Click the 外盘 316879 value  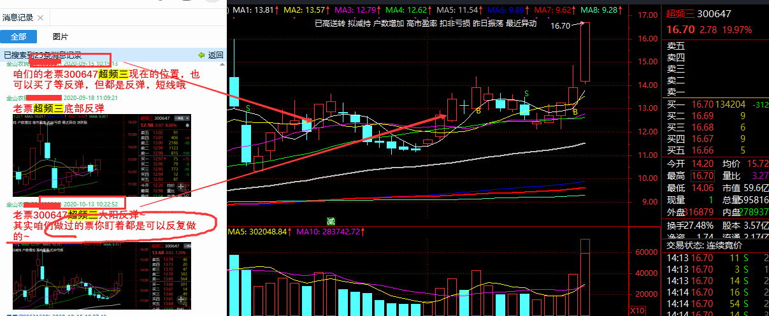(700, 212)
